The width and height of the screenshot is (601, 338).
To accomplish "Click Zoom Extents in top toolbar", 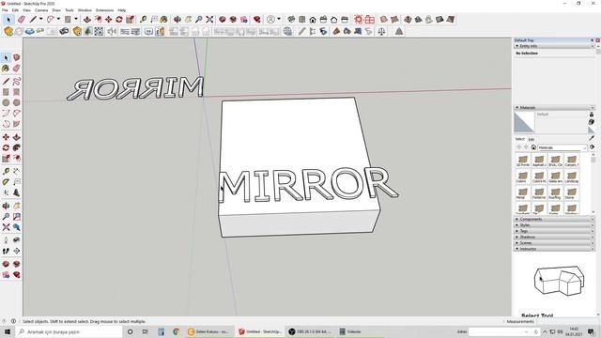I will (209, 19).
